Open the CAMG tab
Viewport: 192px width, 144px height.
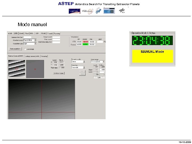21,33
